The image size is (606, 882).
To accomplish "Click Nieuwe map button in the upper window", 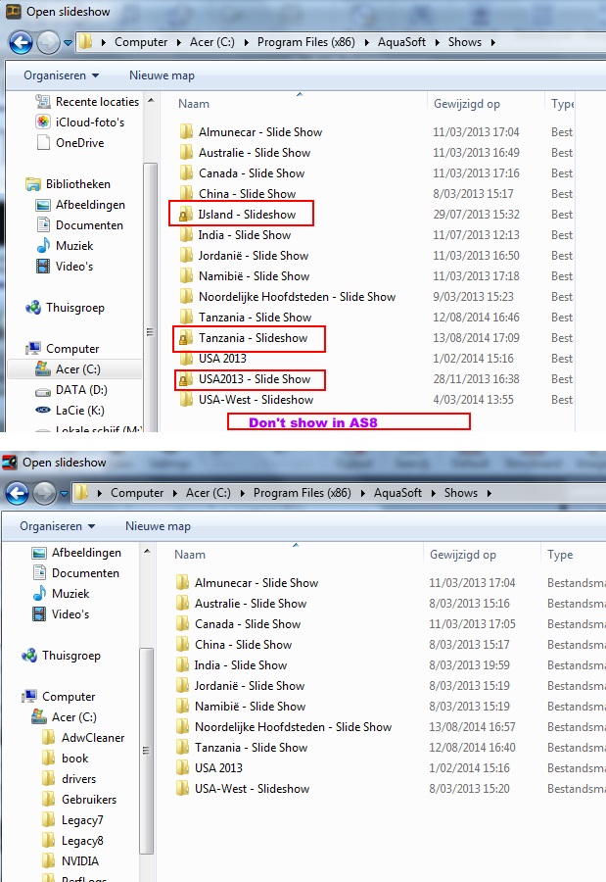I will pos(162,75).
